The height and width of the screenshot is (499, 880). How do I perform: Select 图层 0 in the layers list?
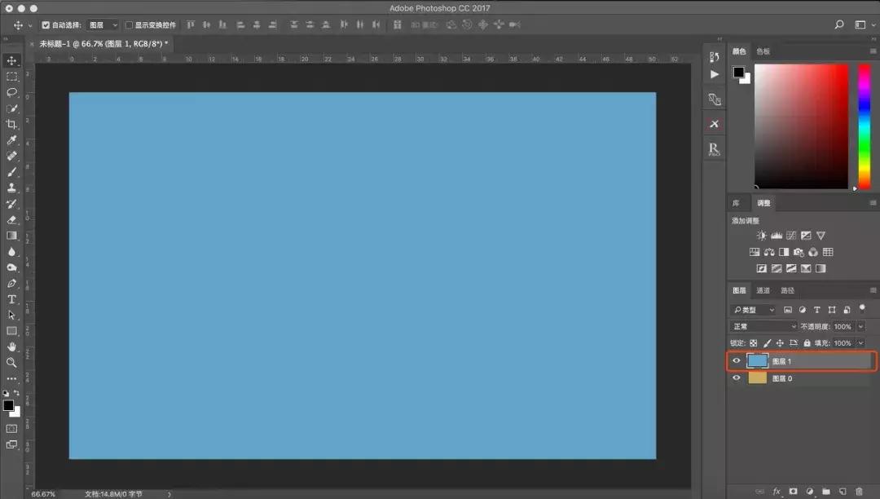pos(807,378)
